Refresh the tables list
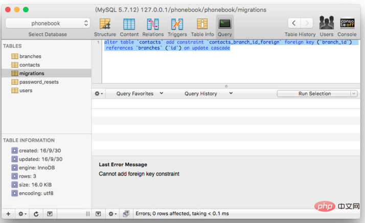365x223 pixels. (36, 214)
